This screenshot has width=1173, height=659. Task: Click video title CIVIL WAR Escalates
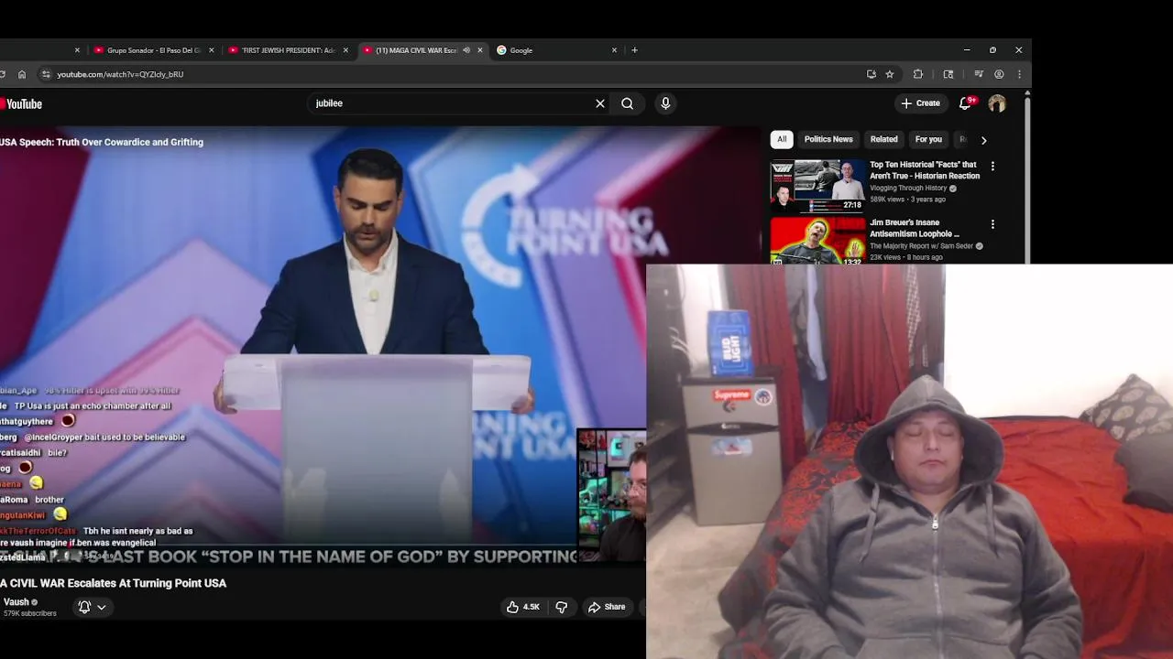(114, 583)
